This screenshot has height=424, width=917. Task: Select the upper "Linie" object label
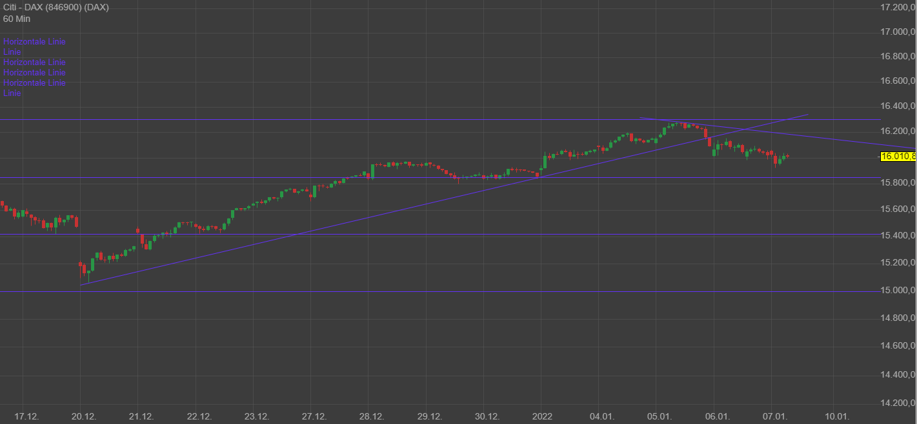tap(11, 52)
